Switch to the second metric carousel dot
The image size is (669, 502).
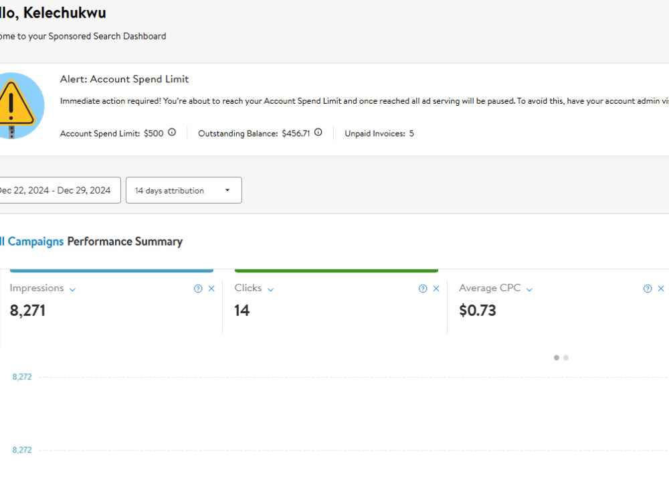(566, 357)
